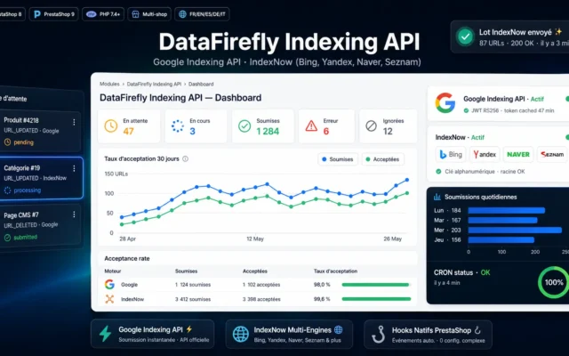The width and height of the screenshot is (569, 356).
Task: Click the PrestaShop 9 badge
Action: pyautogui.click(x=53, y=14)
